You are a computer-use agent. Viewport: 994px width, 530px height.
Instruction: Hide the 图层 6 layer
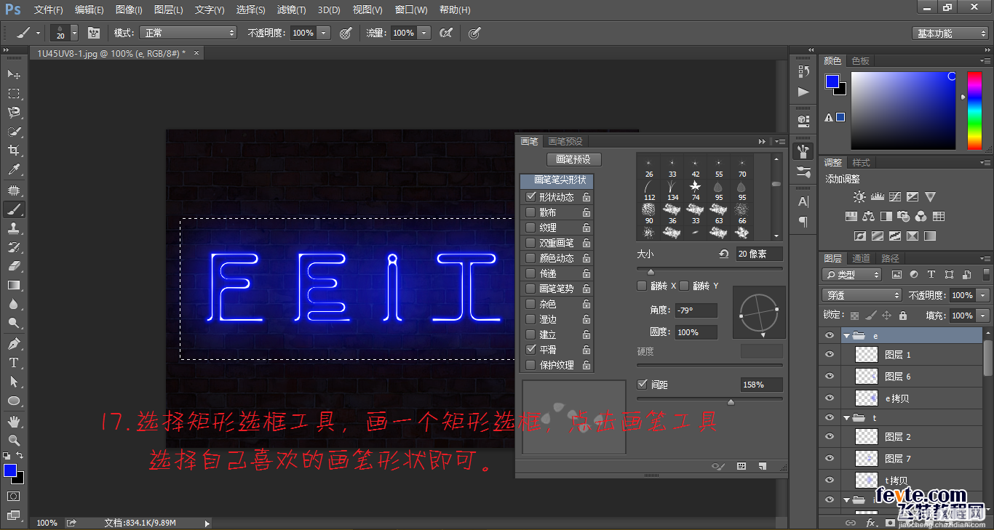tap(829, 377)
